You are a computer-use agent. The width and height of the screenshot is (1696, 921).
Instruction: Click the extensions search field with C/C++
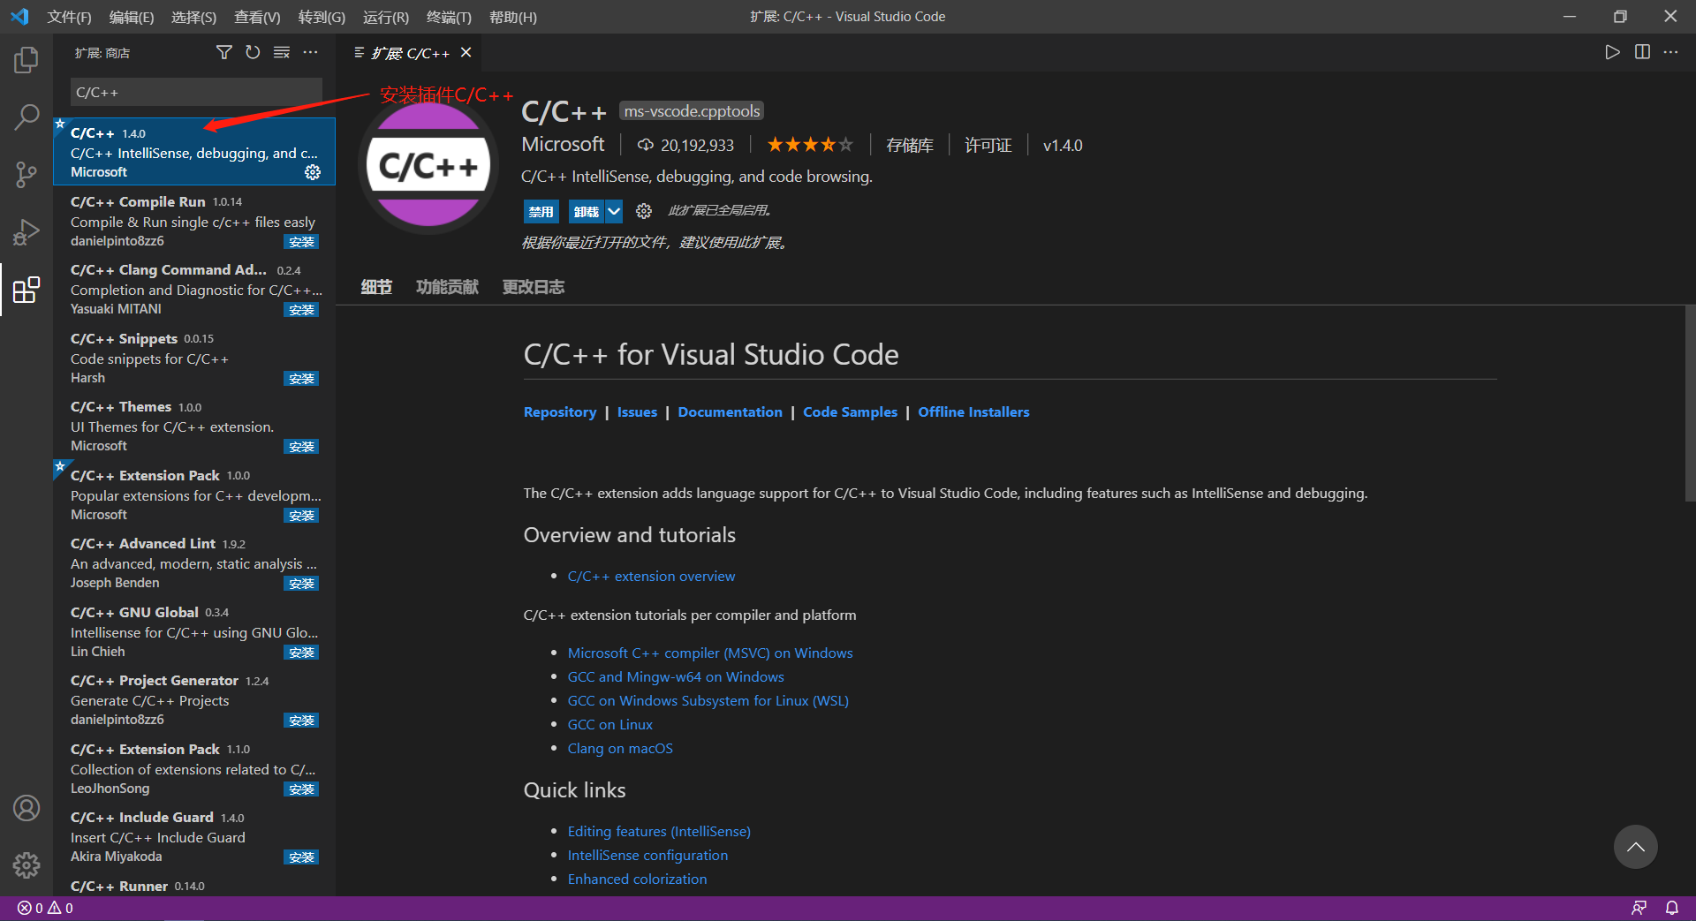(196, 92)
